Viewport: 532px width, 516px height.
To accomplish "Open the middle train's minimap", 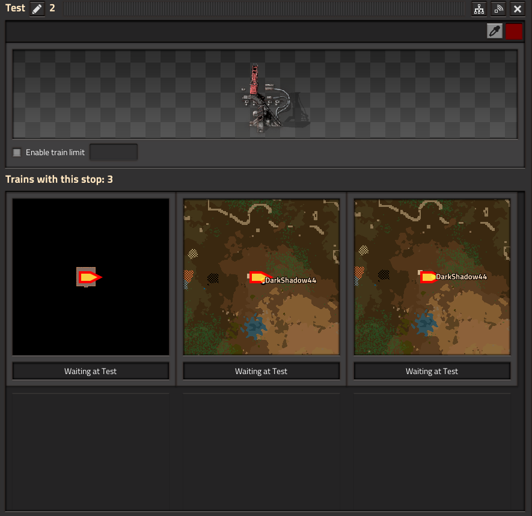I will (261, 277).
